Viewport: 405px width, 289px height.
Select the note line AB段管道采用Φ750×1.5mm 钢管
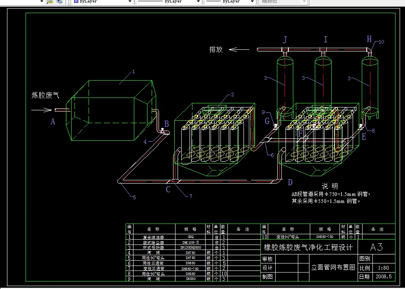(x=331, y=194)
